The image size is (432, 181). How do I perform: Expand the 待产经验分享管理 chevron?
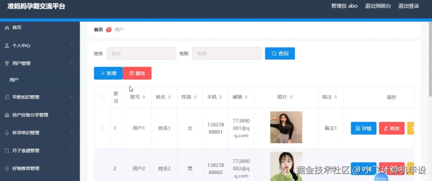point(72,115)
